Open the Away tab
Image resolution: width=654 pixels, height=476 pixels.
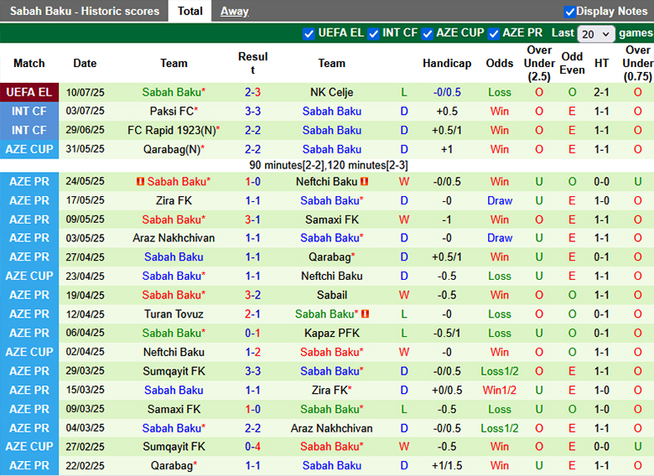click(235, 11)
